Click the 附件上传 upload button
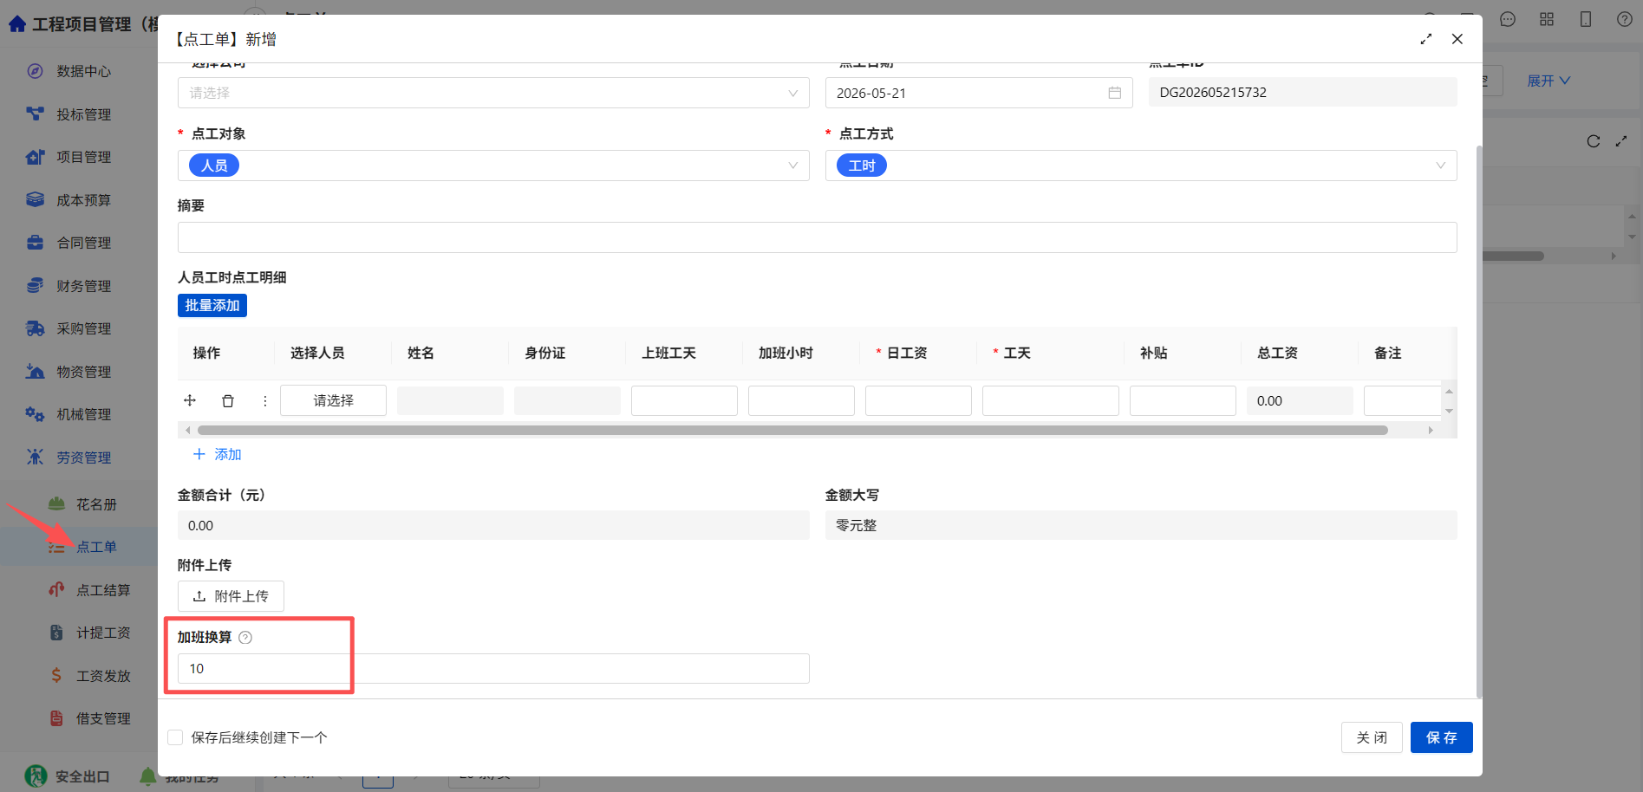This screenshot has width=1643, height=792. (231, 596)
